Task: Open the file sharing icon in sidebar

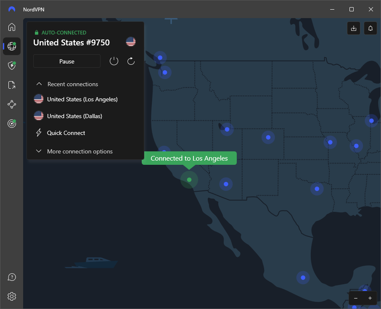Action: [x=12, y=85]
